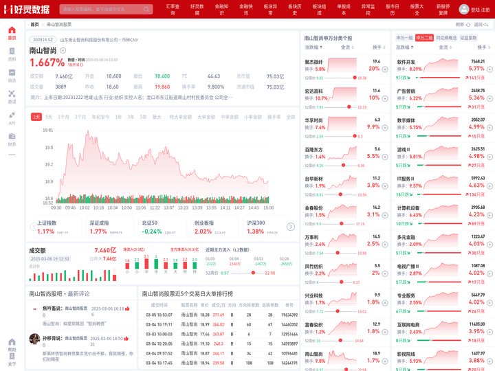Click the user avatar icon in header
This screenshot has height=371, width=495.
[x=464, y=9]
